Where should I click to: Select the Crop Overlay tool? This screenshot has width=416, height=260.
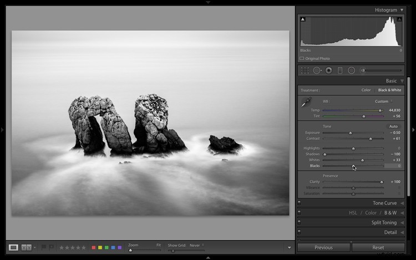(x=305, y=70)
